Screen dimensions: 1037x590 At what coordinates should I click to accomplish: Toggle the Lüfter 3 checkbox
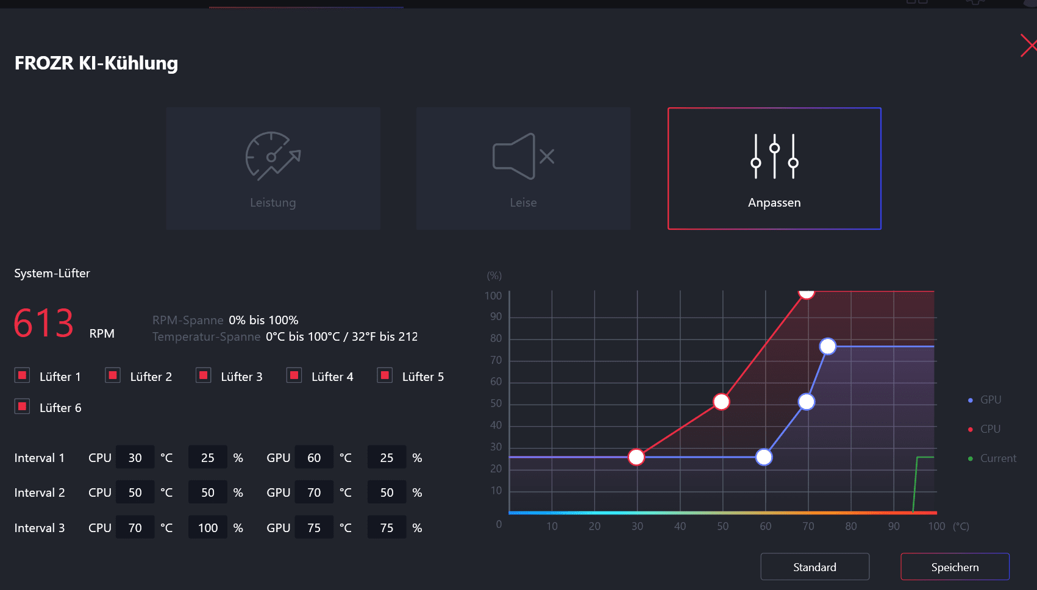(x=204, y=375)
